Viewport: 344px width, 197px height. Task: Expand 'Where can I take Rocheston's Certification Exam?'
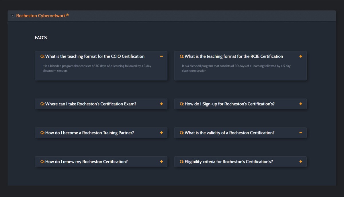[x=101, y=104]
